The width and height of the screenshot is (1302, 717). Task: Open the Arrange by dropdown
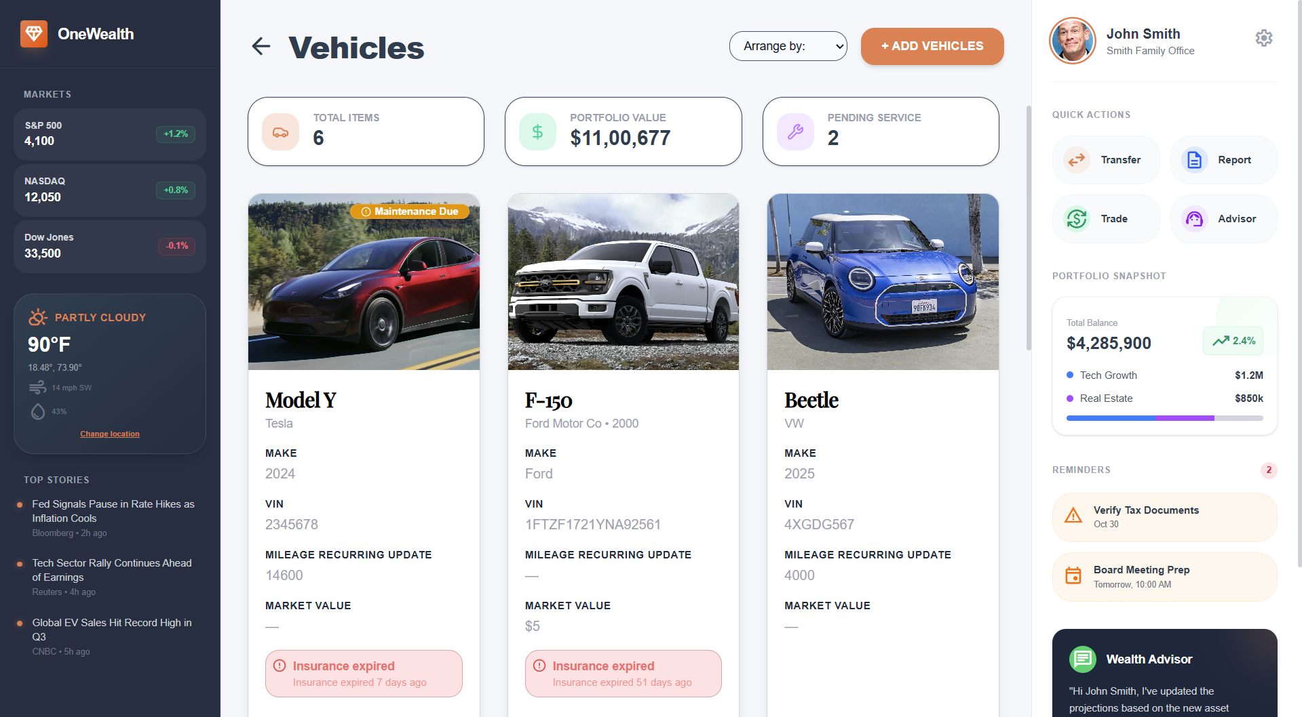[788, 46]
